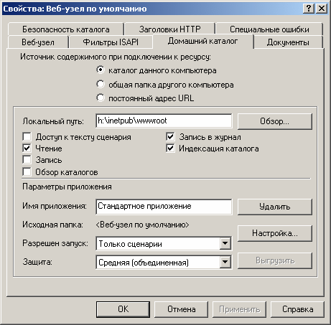Open the "Разрешен запуск" dropdown arrow

point(225,243)
